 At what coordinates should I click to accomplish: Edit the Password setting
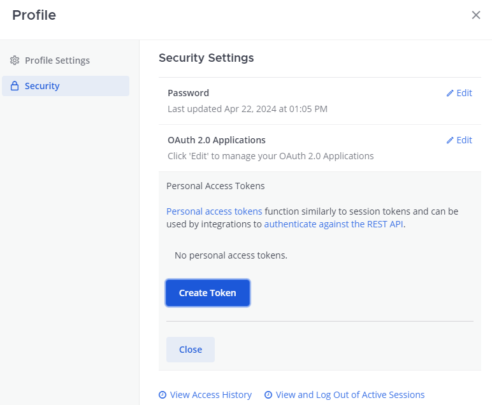(x=459, y=93)
